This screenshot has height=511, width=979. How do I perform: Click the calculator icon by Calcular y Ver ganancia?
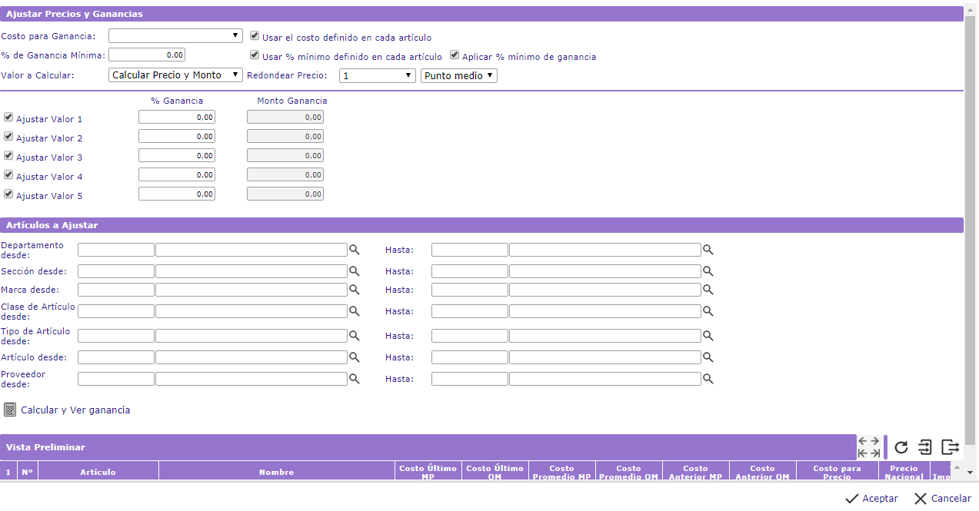[10, 410]
